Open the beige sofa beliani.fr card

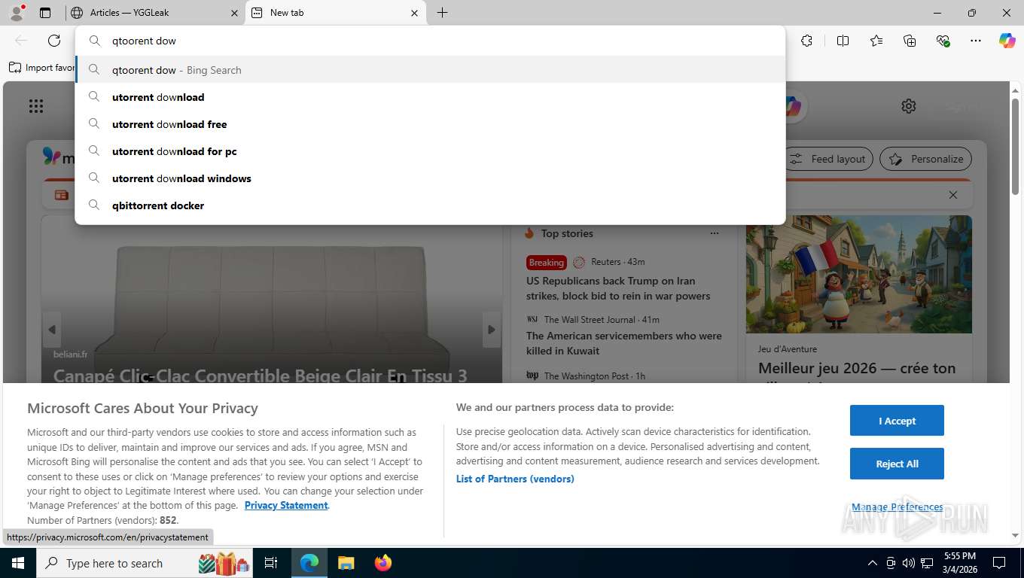coord(271,300)
